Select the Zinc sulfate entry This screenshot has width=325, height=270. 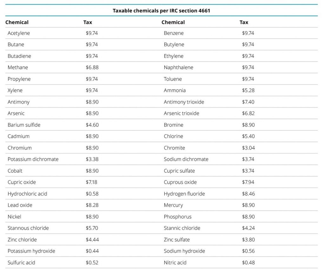[176, 240]
